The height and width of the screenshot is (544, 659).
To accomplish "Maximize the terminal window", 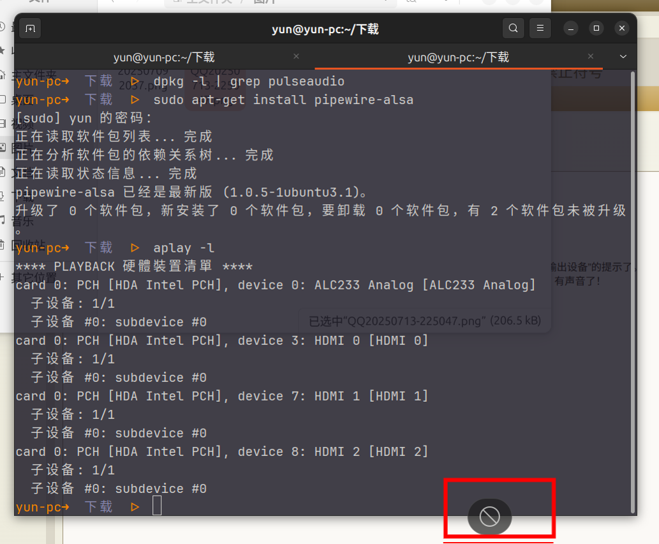I will 596,28.
